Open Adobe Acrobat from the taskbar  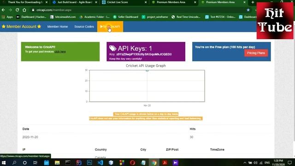165,163
